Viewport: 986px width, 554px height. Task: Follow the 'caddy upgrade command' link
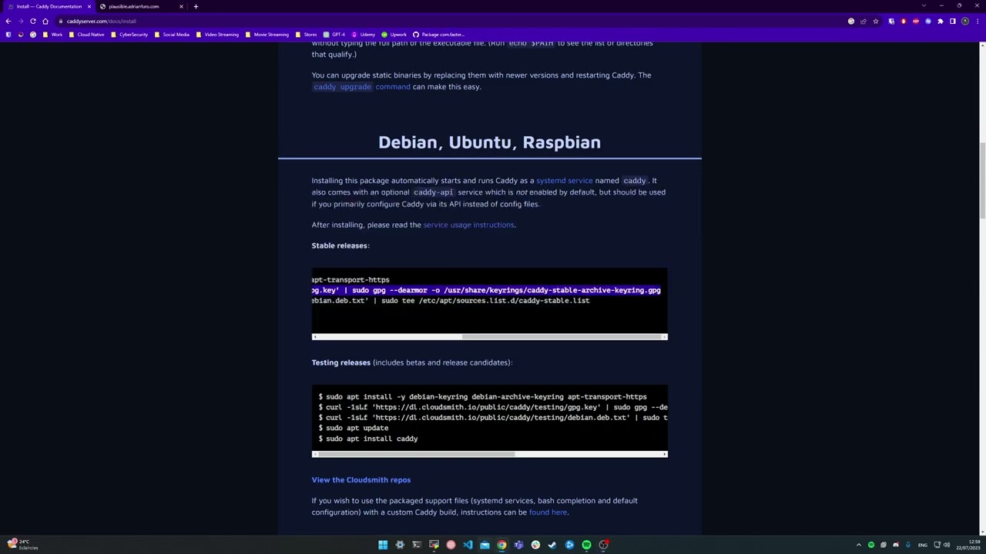coord(361,87)
